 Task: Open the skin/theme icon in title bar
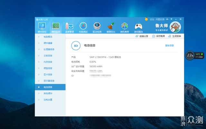coord(167,19)
